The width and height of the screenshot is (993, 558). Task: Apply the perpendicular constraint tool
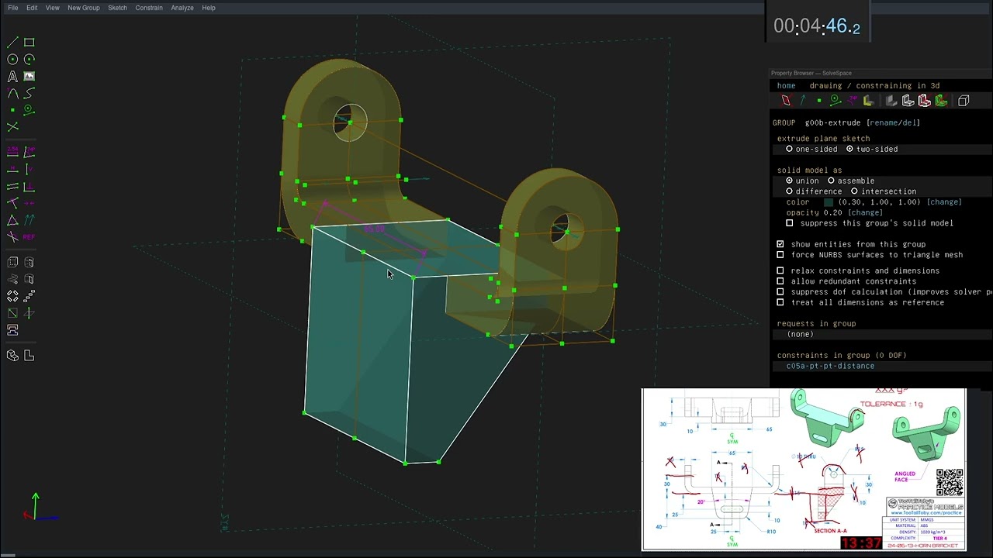(x=29, y=186)
